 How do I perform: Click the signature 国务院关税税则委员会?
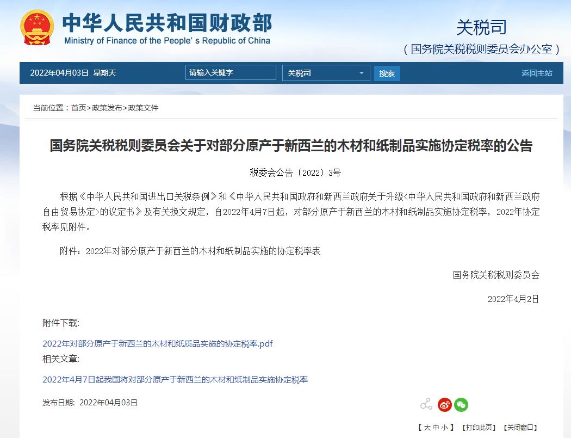point(496,275)
